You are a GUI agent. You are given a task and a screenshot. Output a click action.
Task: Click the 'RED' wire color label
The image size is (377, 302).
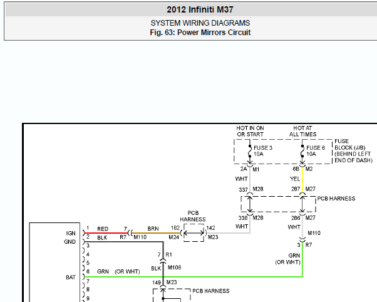point(103,229)
